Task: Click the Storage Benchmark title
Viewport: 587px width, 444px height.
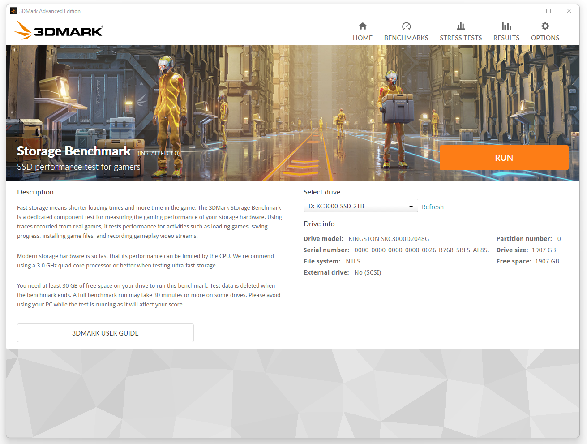Action: pos(74,151)
